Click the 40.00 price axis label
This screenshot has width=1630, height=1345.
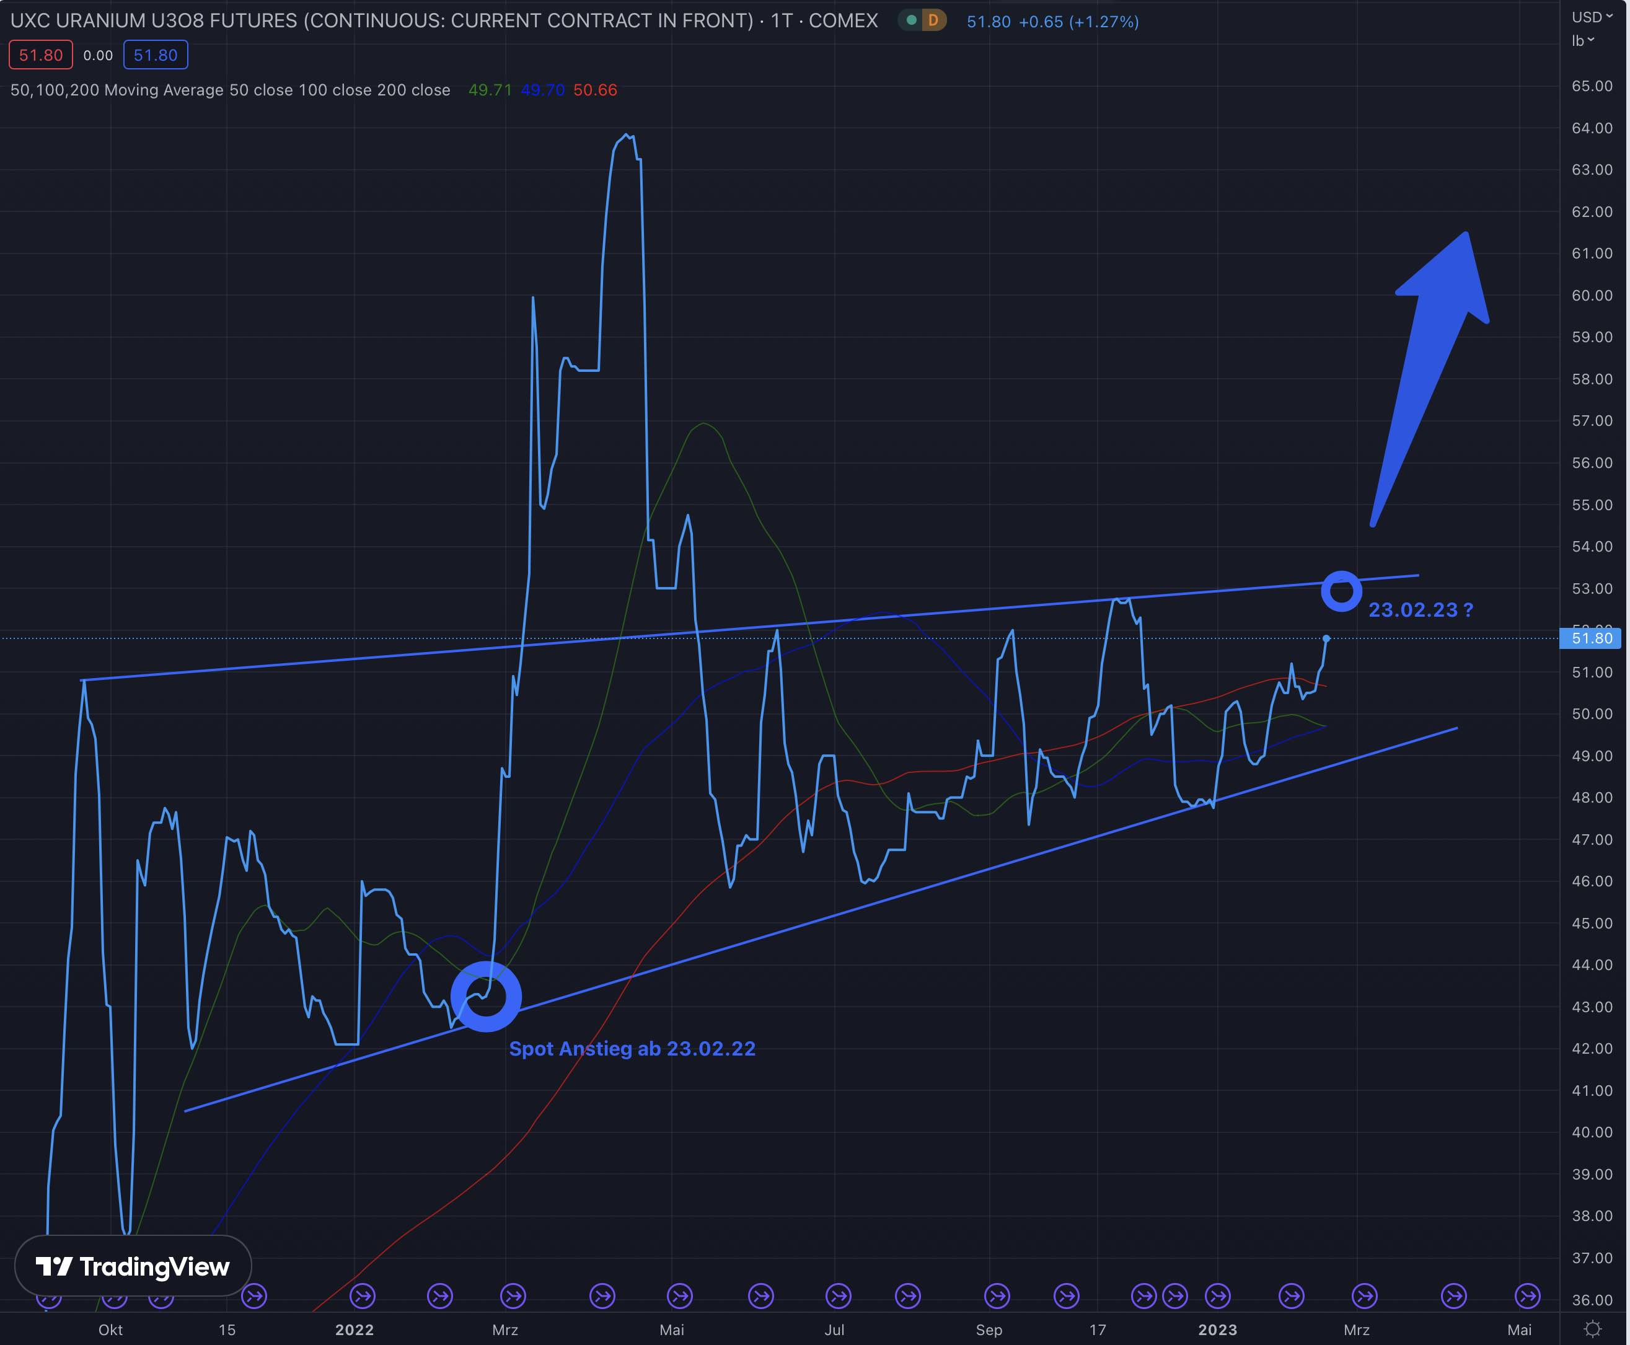pyautogui.click(x=1592, y=1132)
